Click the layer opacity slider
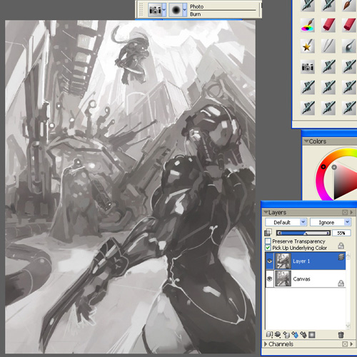This screenshot has width=357, height=357. click(303, 233)
